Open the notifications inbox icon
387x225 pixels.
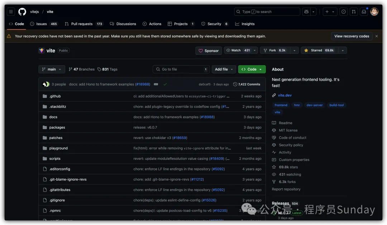pos(364,12)
